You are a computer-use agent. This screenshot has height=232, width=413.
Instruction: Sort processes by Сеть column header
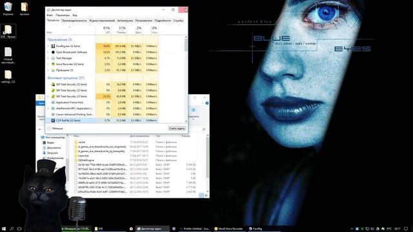[150, 30]
